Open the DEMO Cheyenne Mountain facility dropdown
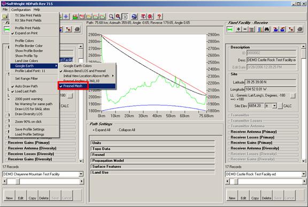Screen dimensions: 308x207 (81, 174)
